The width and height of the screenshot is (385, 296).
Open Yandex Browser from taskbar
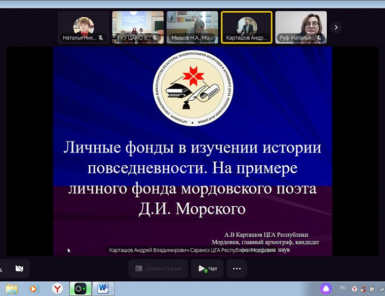tap(57, 289)
